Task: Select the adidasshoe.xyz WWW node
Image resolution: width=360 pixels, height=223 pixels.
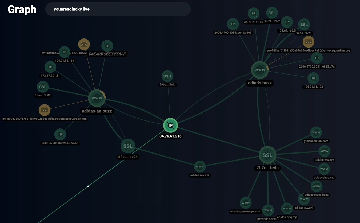Action: 324,169
